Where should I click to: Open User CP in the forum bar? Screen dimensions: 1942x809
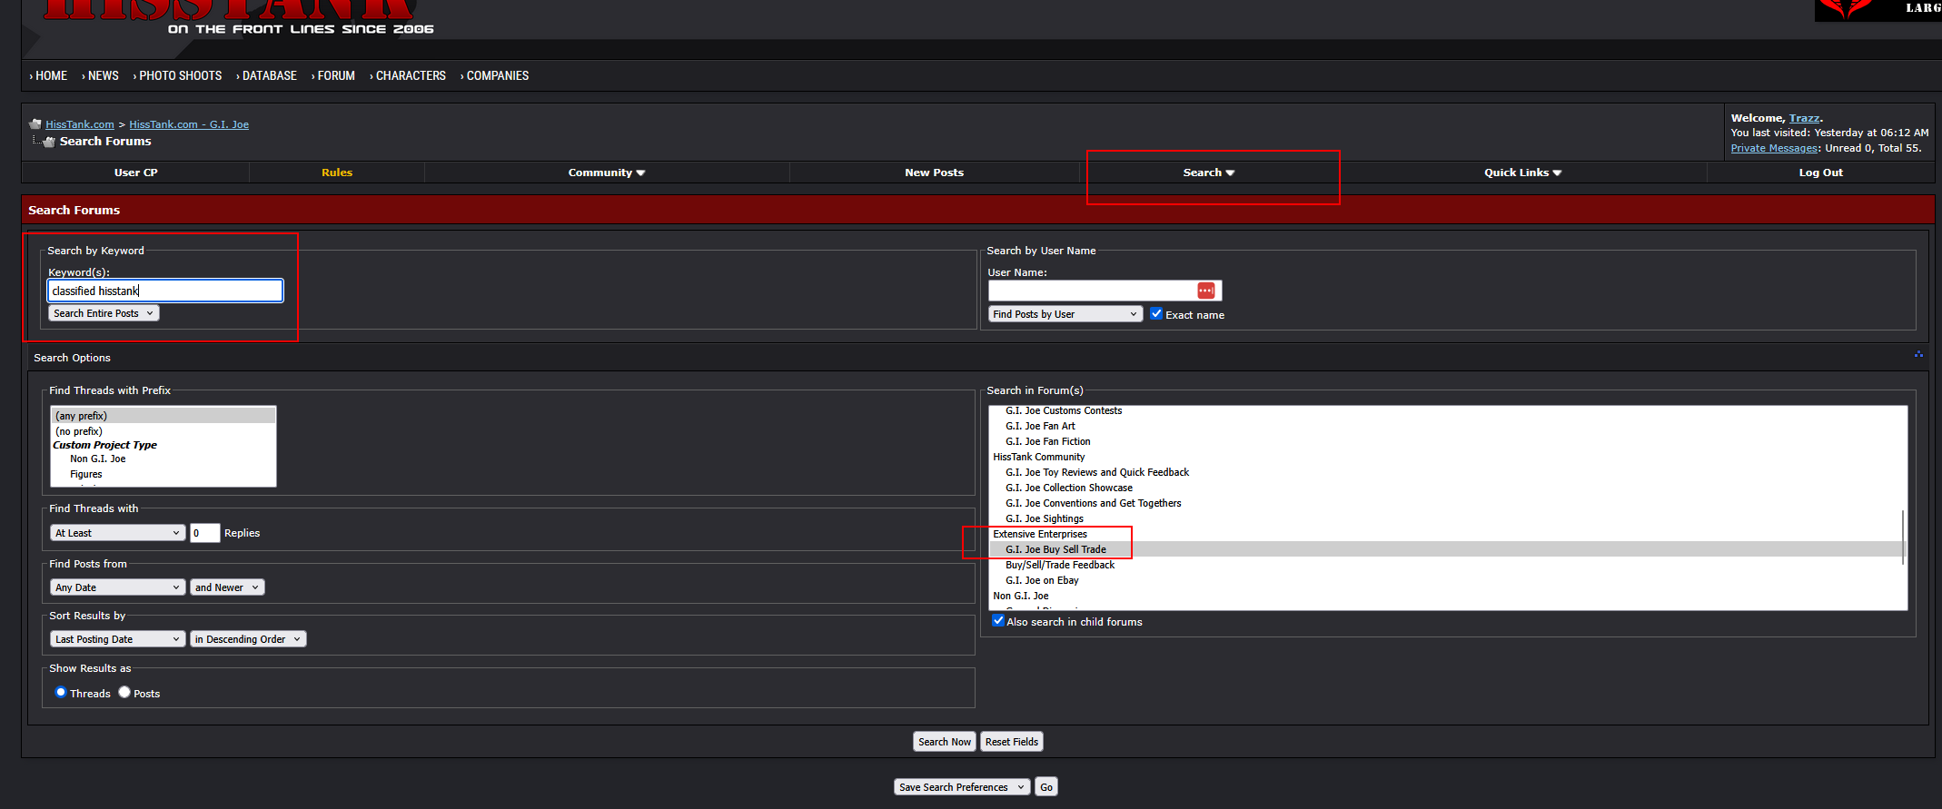[136, 173]
